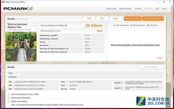174x109 pixels.
Task: Select the Web Browsing - Amazonia row
Action: click(72, 39)
